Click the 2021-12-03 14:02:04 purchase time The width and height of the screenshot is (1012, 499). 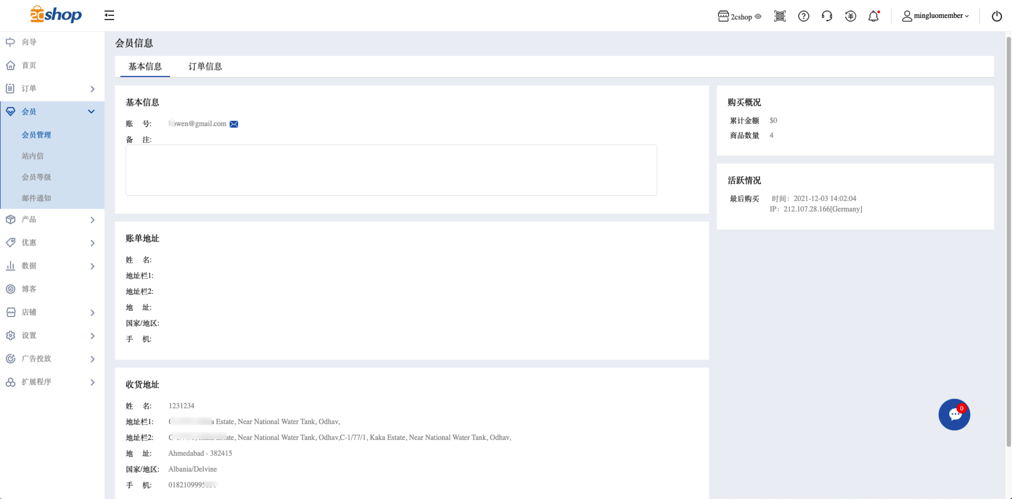[x=825, y=198]
